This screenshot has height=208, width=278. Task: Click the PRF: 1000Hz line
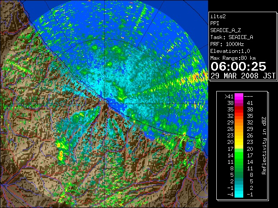(227, 44)
